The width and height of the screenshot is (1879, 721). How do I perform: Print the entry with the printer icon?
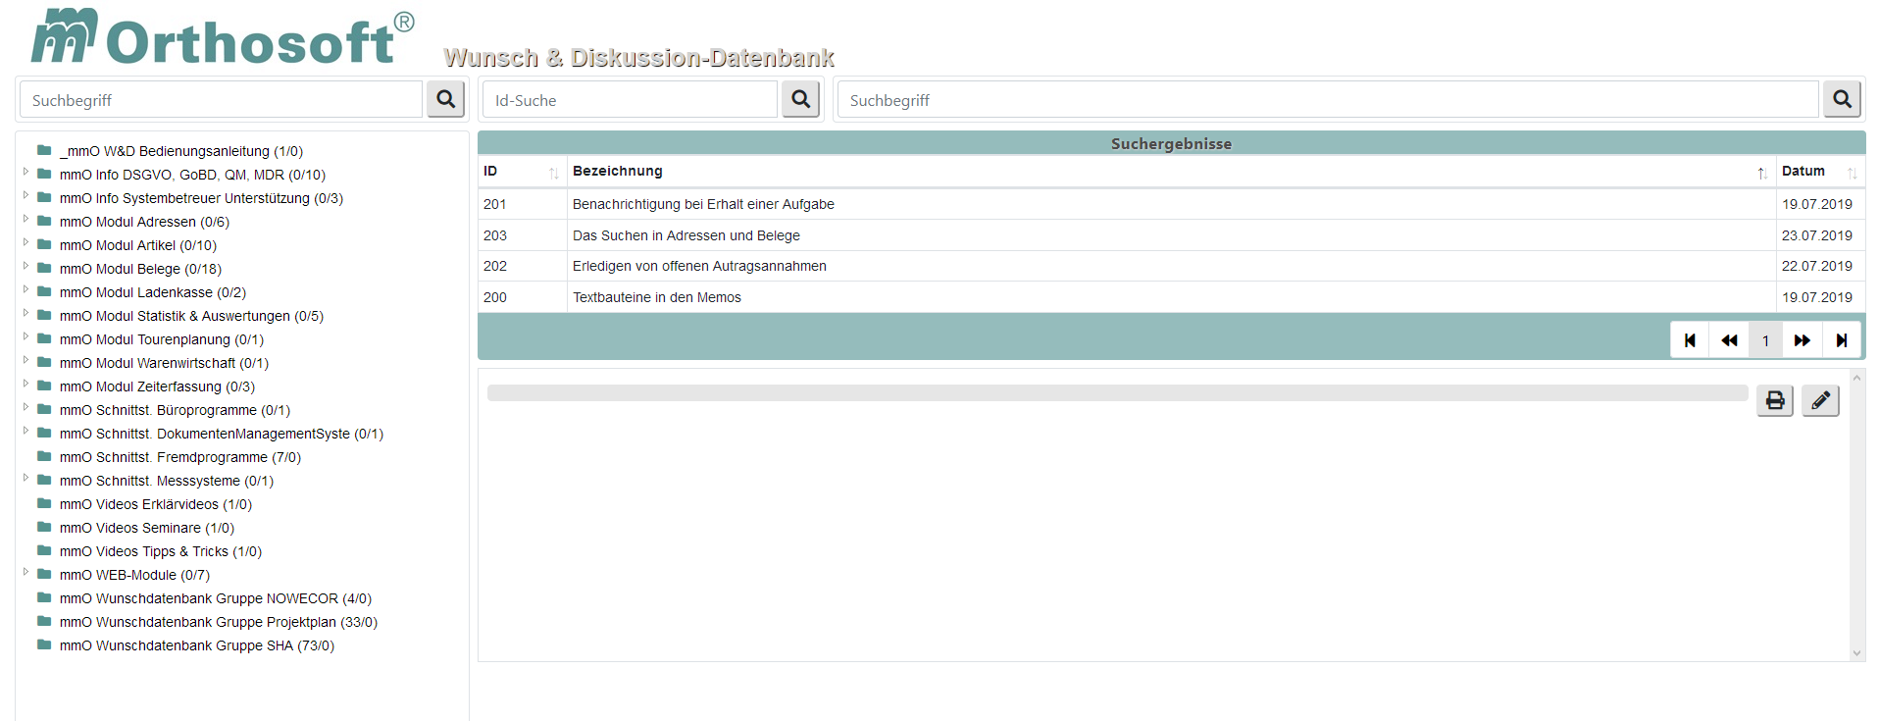coord(1774,400)
